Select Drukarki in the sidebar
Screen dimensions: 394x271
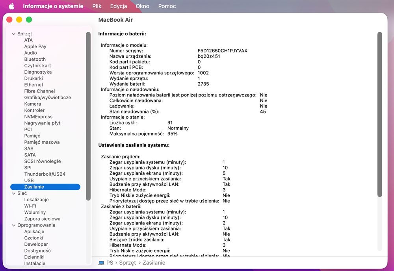click(33, 78)
